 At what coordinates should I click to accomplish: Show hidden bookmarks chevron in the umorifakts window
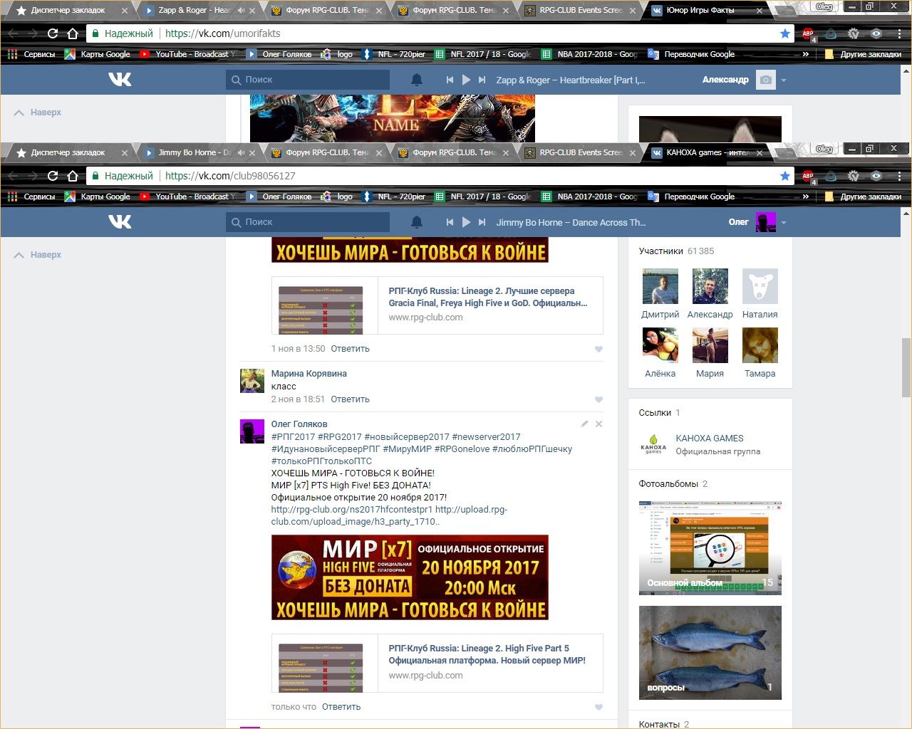[806, 54]
